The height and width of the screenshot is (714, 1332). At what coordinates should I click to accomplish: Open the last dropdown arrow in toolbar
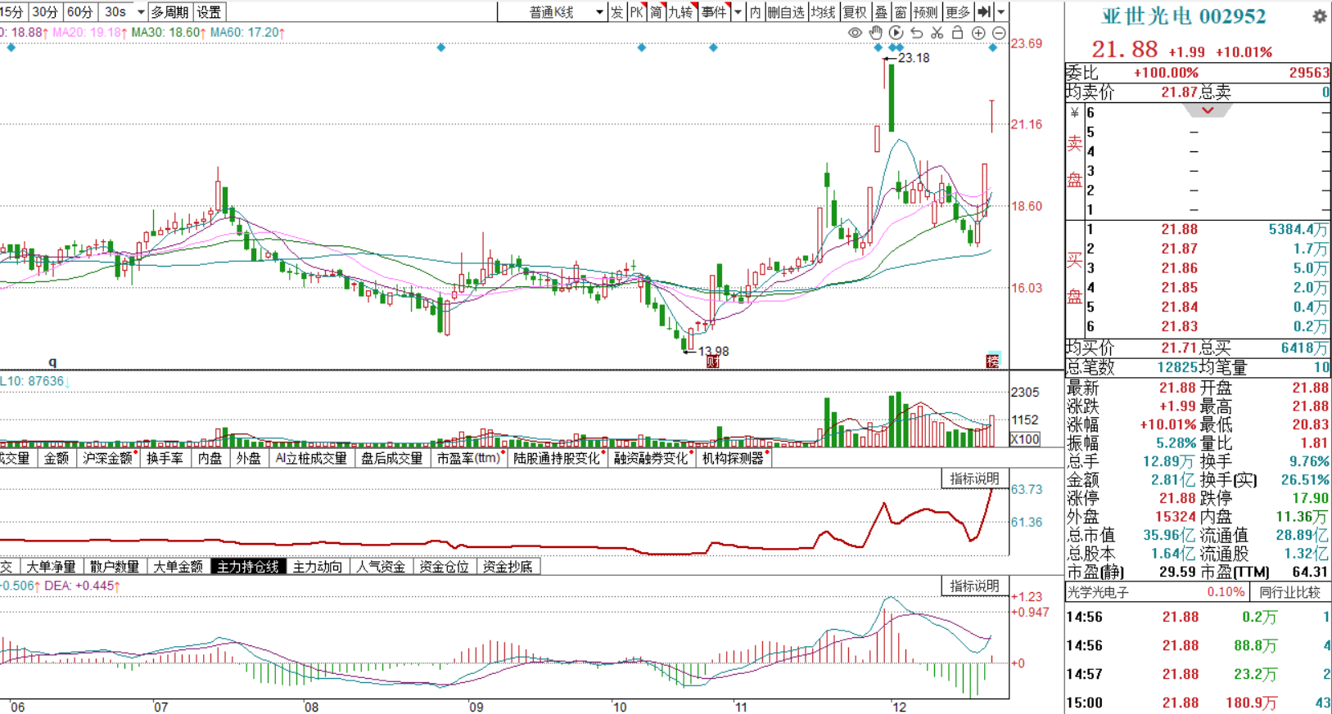1000,11
